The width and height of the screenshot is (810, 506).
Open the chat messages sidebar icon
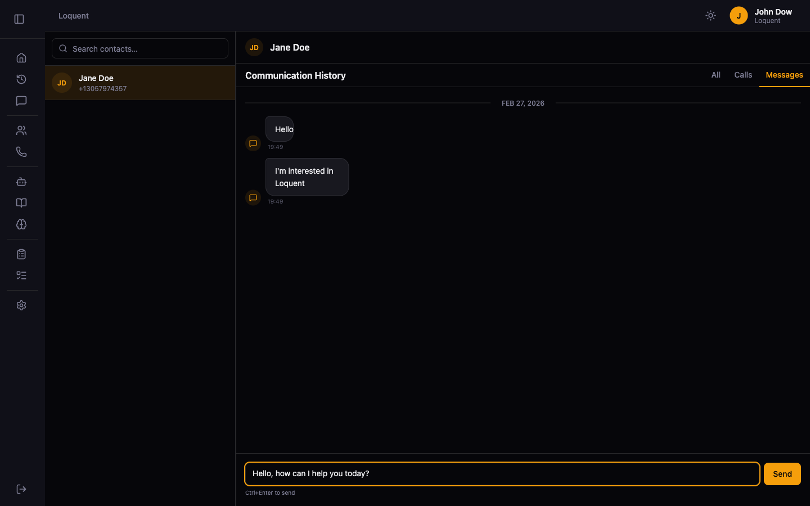[x=21, y=101]
